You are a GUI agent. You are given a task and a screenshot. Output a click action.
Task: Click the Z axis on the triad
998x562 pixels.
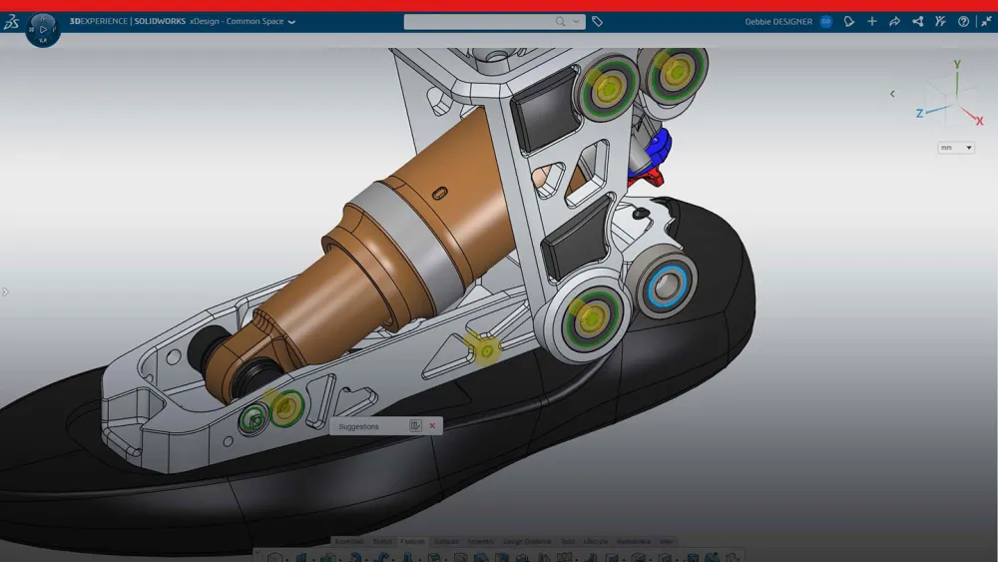tap(919, 113)
